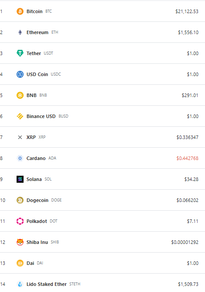Click the orange Bitcoin logo icon
This screenshot has height=292, width=205.
(20, 11)
